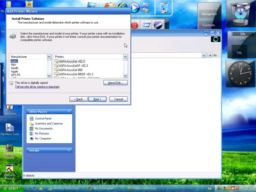Click the media player quick launch icon
The image size is (256, 192).
tap(41, 188)
